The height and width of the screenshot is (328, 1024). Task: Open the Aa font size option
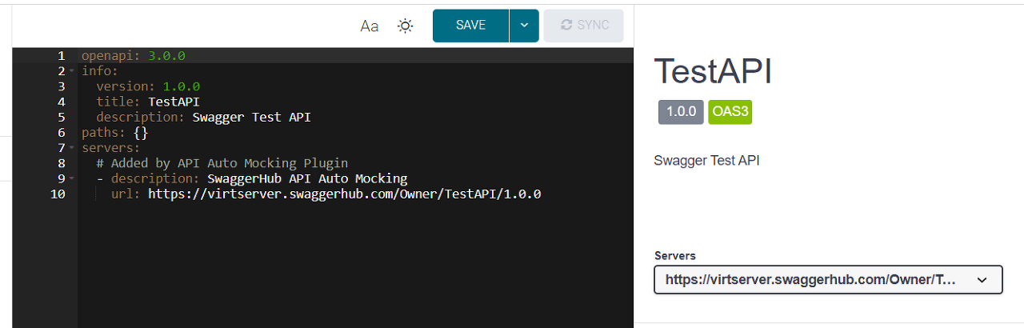pos(369,26)
